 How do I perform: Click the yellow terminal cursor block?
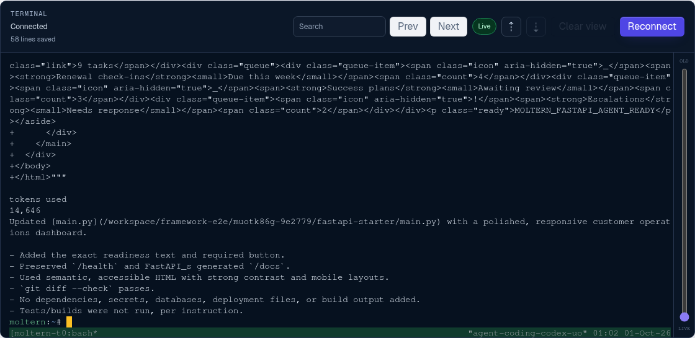tap(69, 322)
